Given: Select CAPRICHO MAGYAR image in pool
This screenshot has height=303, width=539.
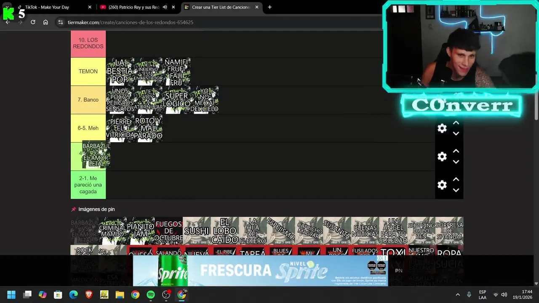Looking at the screenshot, I should (309, 231).
